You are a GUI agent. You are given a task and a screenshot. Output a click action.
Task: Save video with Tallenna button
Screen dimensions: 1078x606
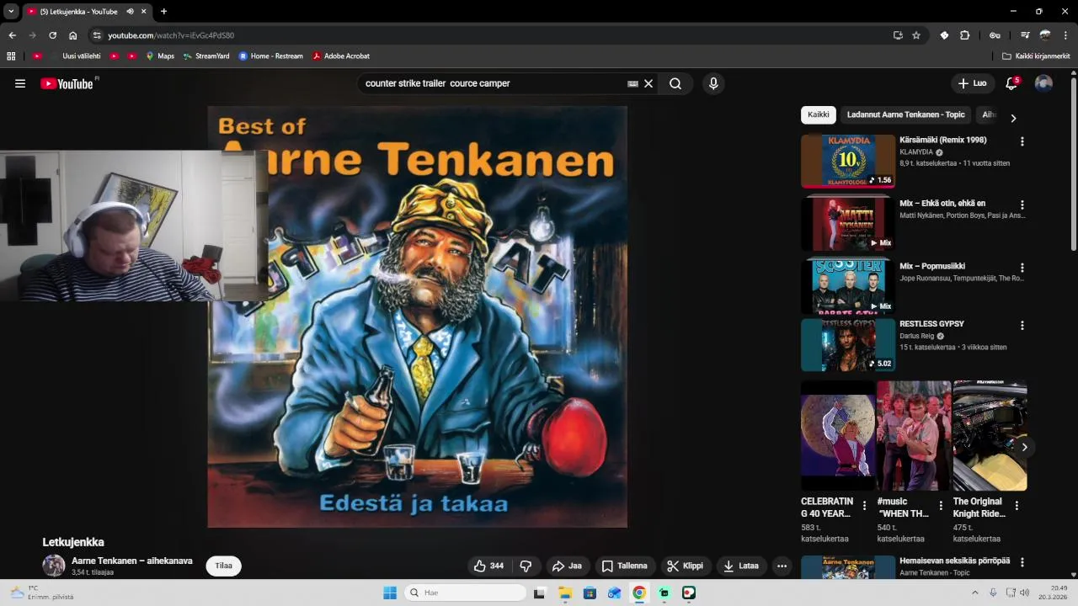click(624, 566)
